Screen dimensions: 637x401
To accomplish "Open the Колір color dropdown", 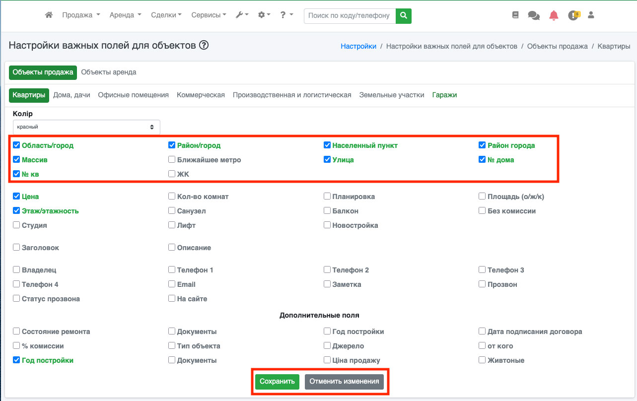I will point(86,127).
